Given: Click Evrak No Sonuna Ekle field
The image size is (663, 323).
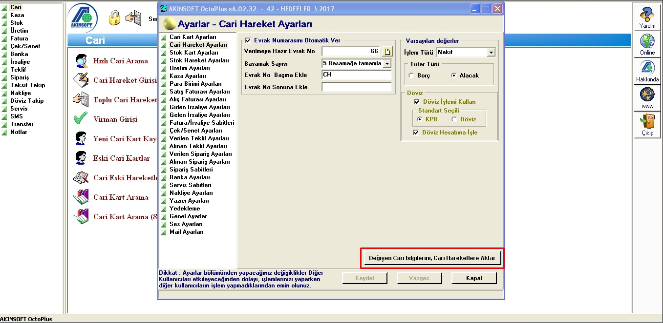Looking at the screenshot, I should tap(357, 87).
